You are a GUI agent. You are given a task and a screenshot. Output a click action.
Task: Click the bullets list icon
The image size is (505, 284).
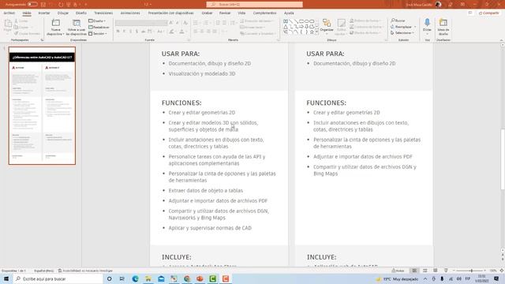(196, 23)
